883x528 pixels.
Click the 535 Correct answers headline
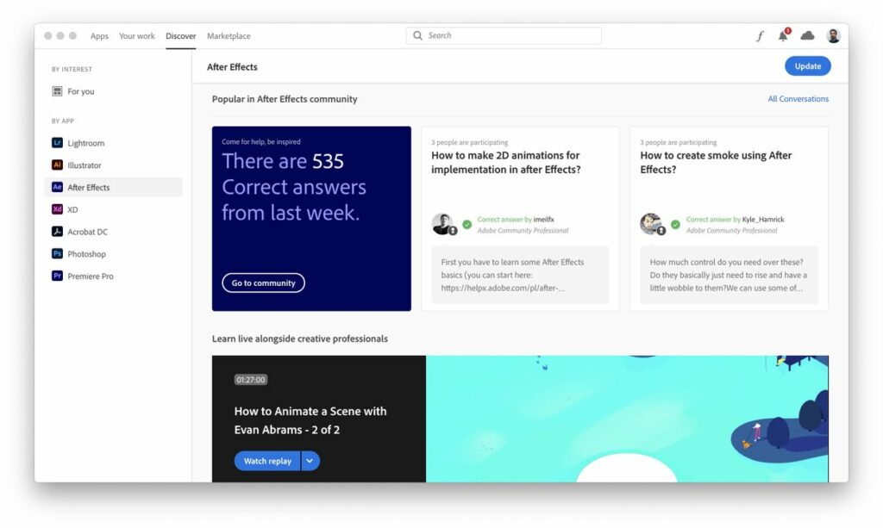[294, 187]
